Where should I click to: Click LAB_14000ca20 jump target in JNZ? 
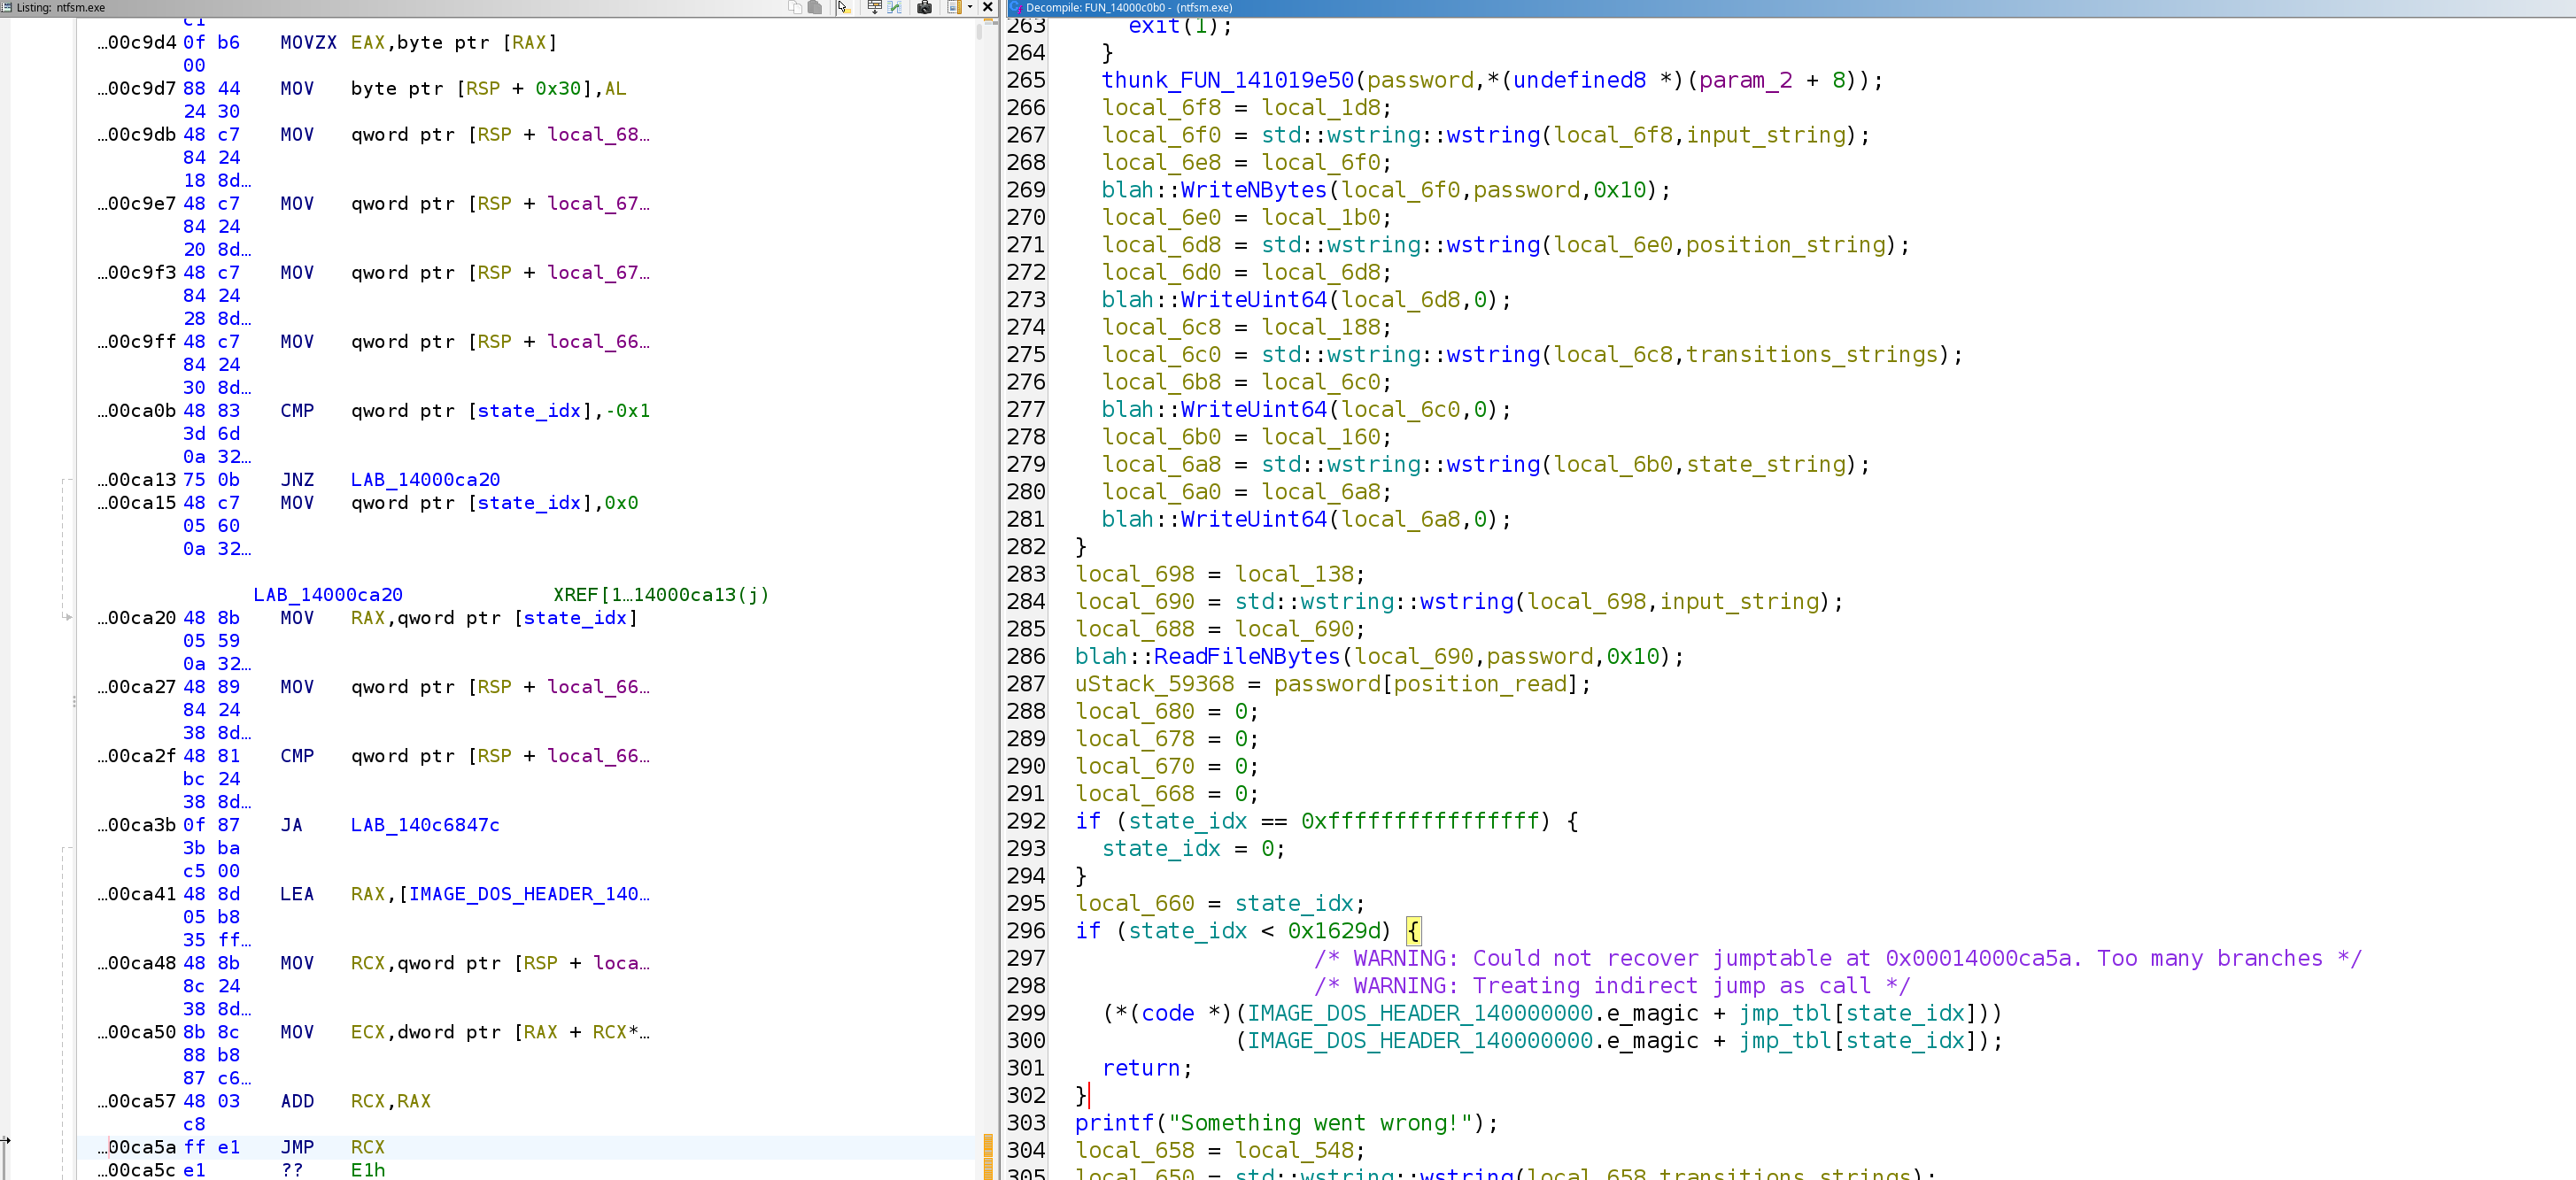coord(425,480)
